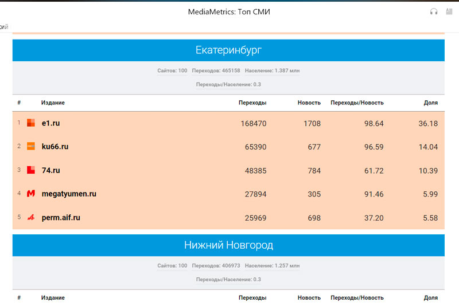
Task: Sort Екатеринбург table by Доля column
Action: pyautogui.click(x=430, y=103)
